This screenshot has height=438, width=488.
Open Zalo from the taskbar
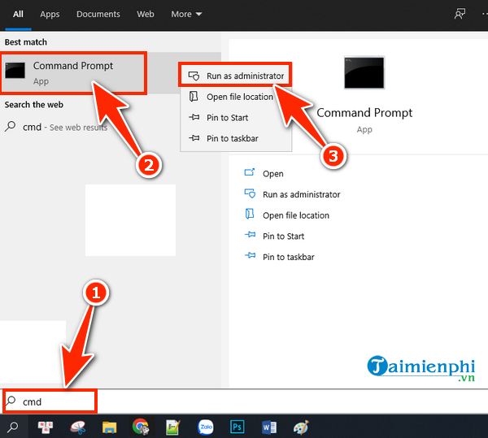tap(206, 427)
